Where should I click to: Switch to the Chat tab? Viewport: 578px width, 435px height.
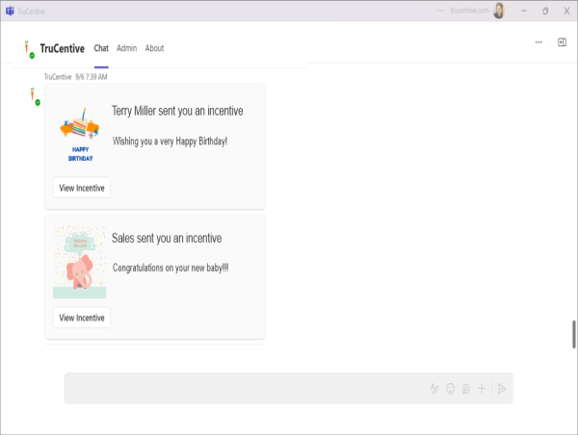click(101, 48)
